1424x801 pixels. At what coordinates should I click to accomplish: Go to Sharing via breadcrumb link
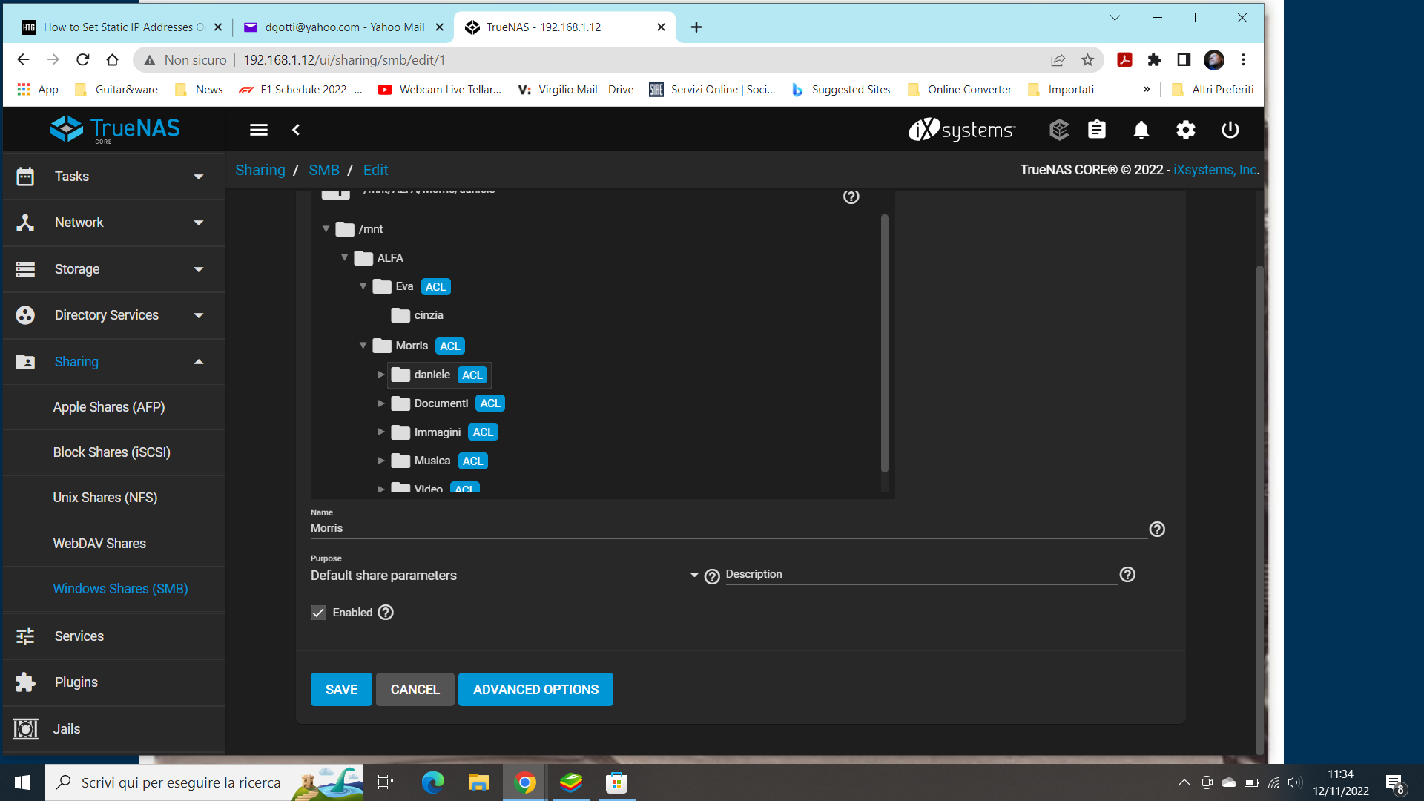(260, 170)
